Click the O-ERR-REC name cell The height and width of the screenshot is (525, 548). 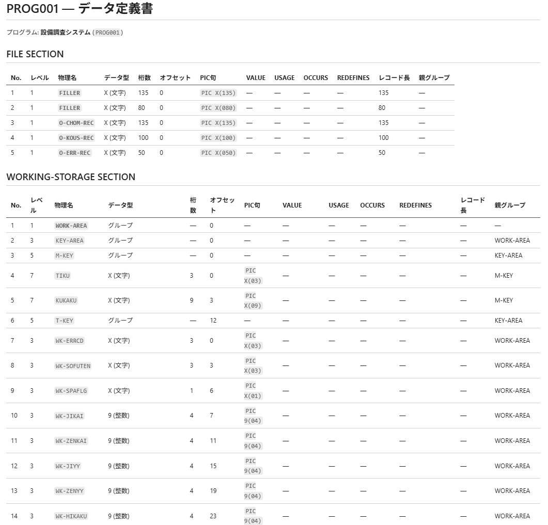[x=75, y=153]
